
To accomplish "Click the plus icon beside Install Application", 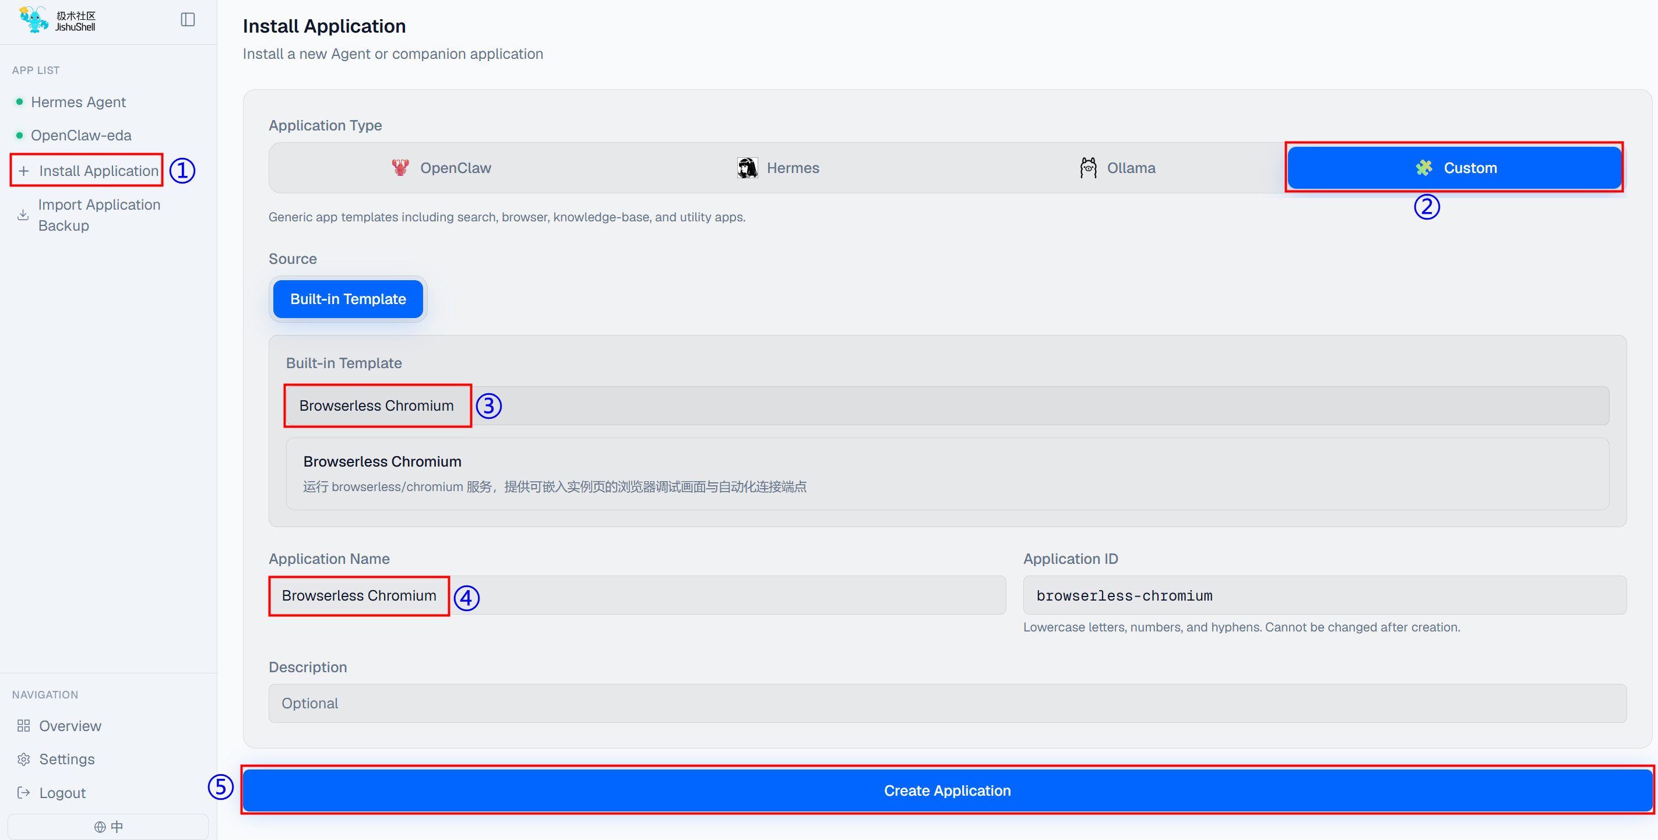I will pos(24,171).
